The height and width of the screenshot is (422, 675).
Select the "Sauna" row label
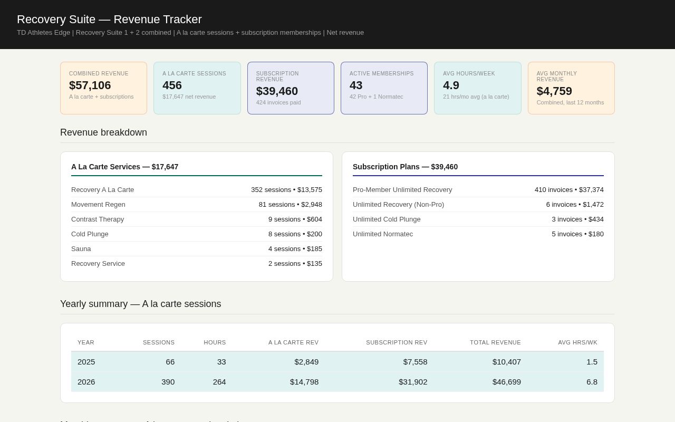(81, 249)
